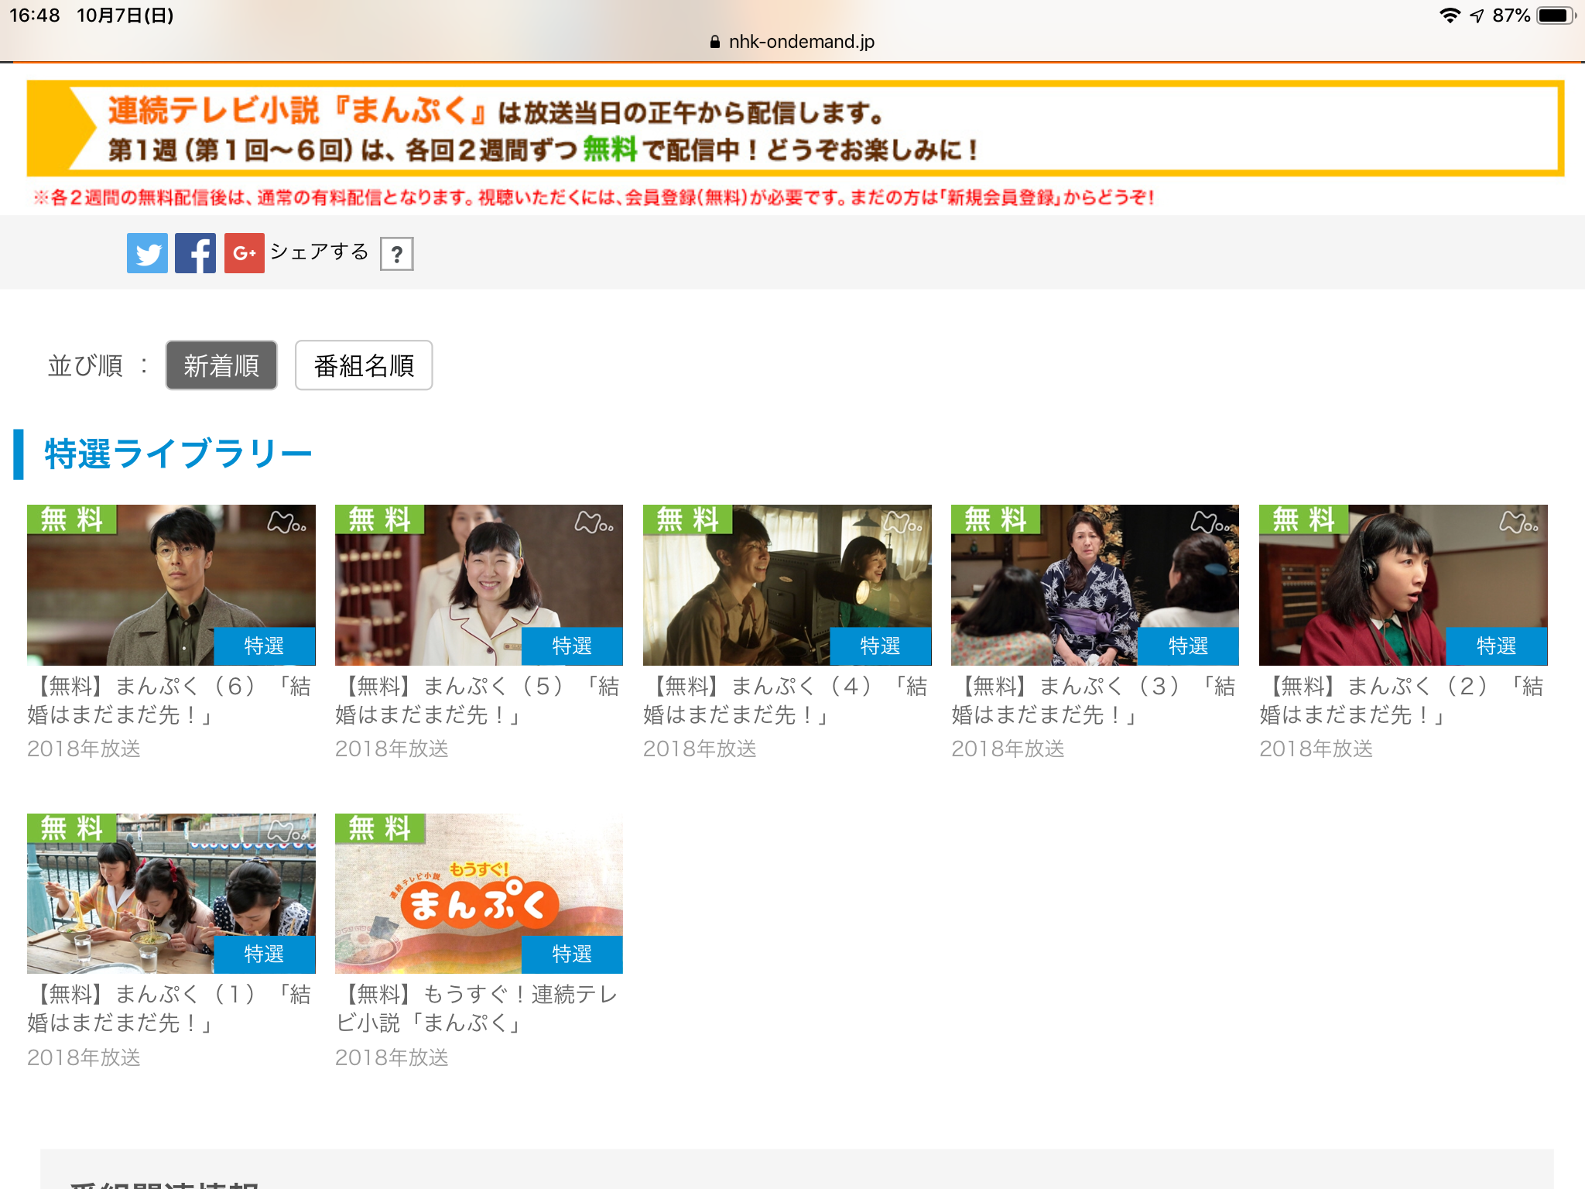Tap the 特選 badge on まんぷく（6）
The image size is (1585, 1189).
click(x=265, y=646)
